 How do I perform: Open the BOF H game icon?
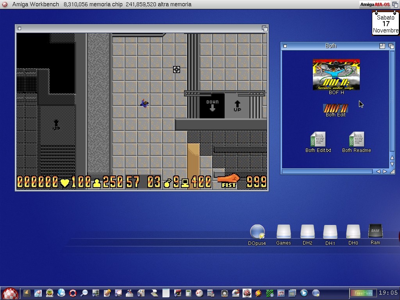(336, 75)
